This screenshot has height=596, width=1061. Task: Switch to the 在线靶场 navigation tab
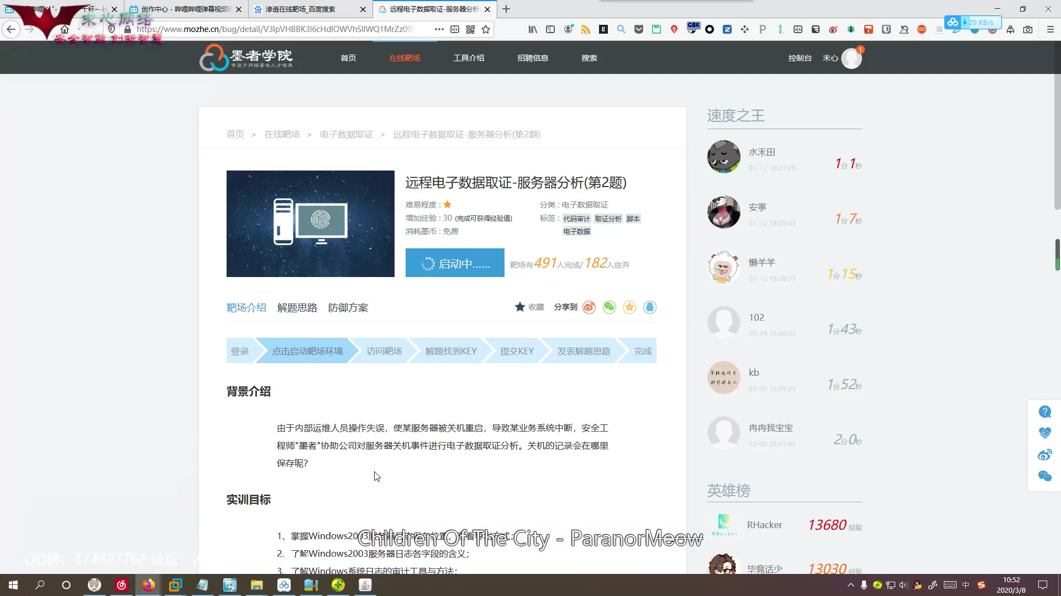pyautogui.click(x=405, y=57)
